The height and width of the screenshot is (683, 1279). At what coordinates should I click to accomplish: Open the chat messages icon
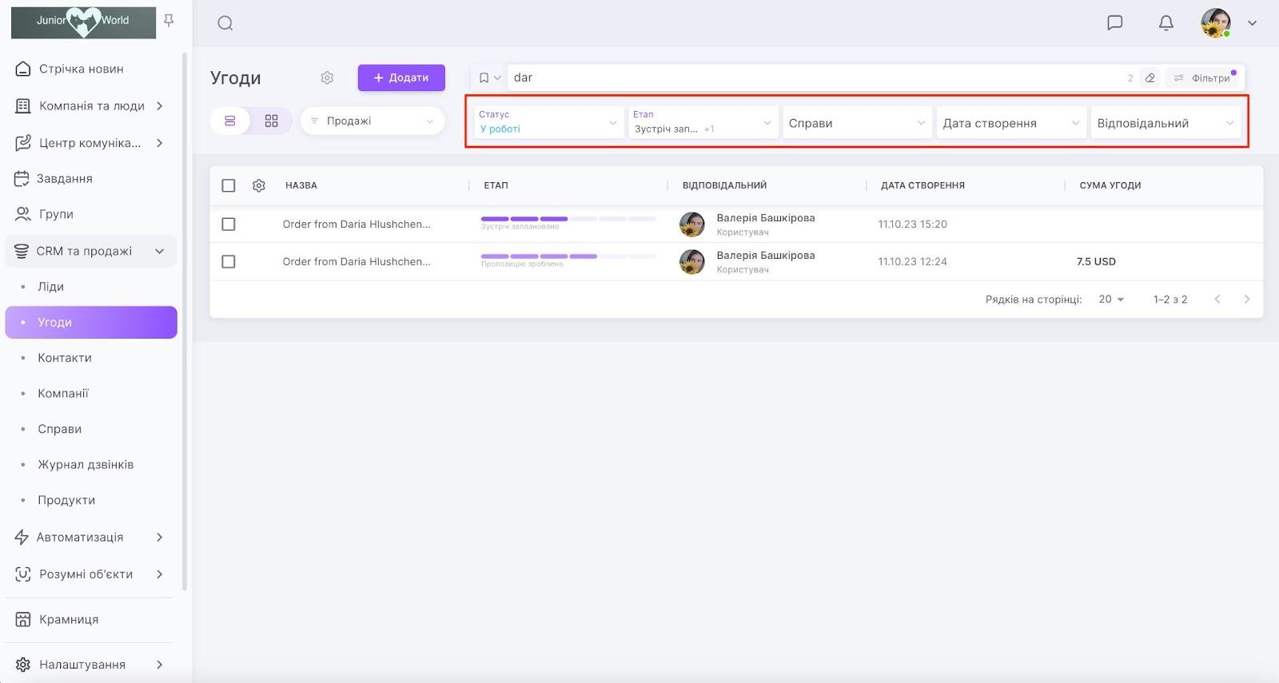coord(1114,22)
